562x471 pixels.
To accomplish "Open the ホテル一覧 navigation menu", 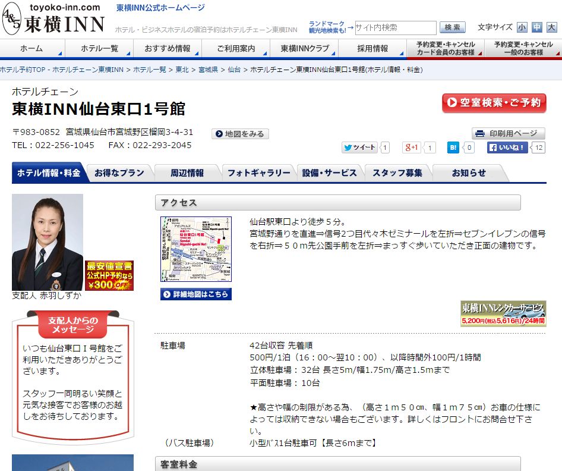I will 99,48.
